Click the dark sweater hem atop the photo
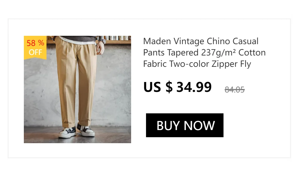The image size is (298, 173). (x=76, y=39)
